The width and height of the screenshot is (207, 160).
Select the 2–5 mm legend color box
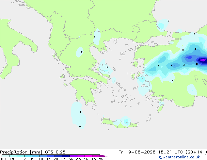coord(28,156)
